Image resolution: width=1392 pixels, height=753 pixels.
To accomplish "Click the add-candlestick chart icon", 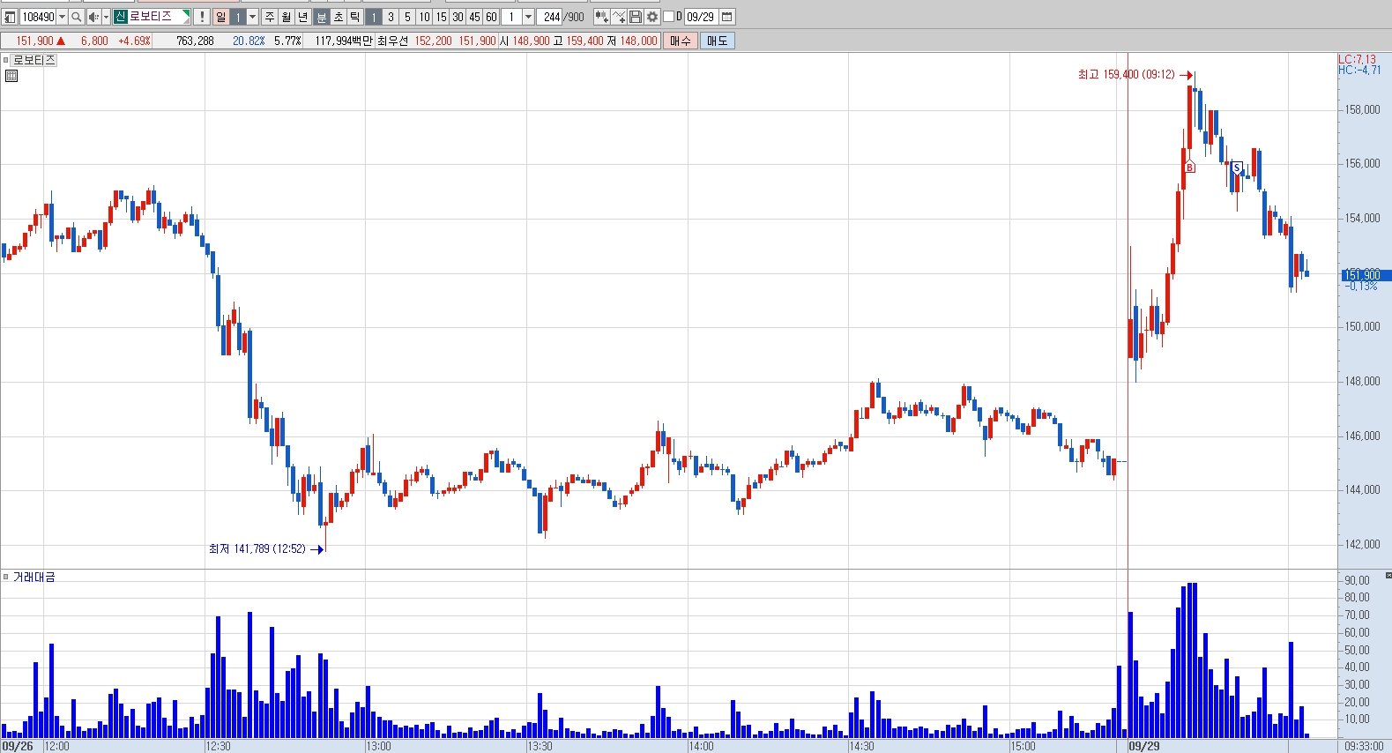I will pos(601,17).
